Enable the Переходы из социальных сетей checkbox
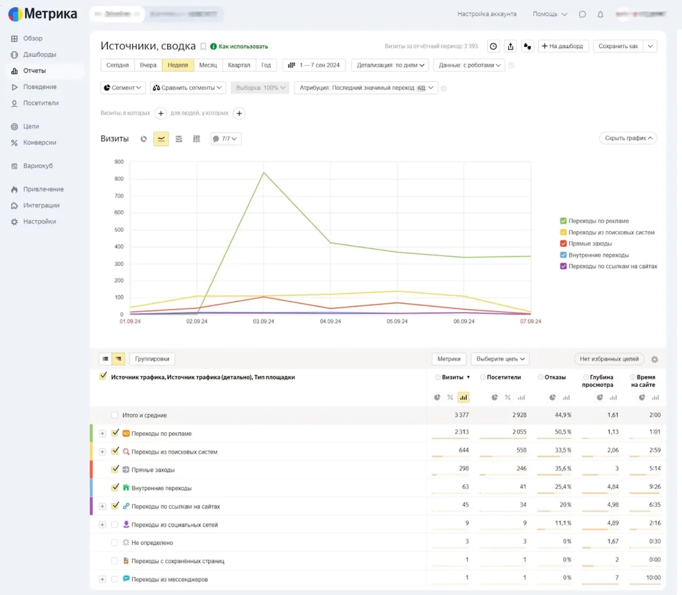682x595 pixels. point(115,524)
